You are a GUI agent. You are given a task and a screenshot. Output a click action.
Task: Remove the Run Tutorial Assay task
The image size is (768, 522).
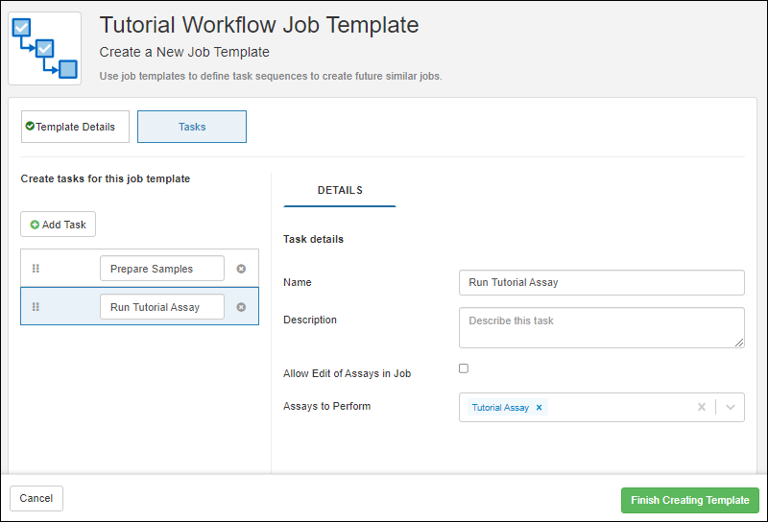click(241, 307)
